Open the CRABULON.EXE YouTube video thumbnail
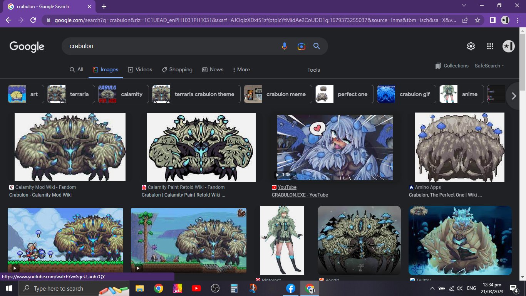 point(335,147)
